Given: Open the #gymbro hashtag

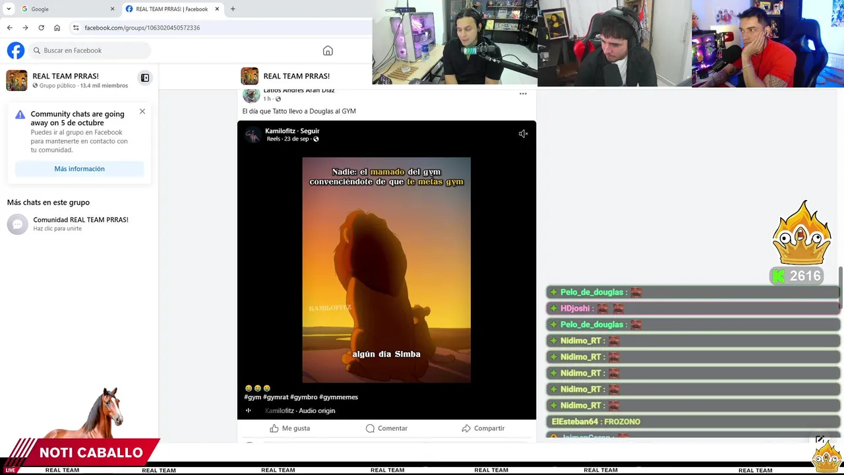Looking at the screenshot, I should [304, 397].
